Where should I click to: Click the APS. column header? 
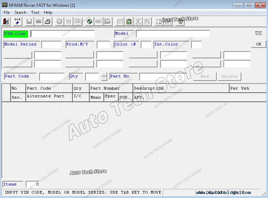[200, 97]
